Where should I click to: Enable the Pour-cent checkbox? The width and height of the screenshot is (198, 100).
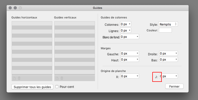(x=57, y=87)
